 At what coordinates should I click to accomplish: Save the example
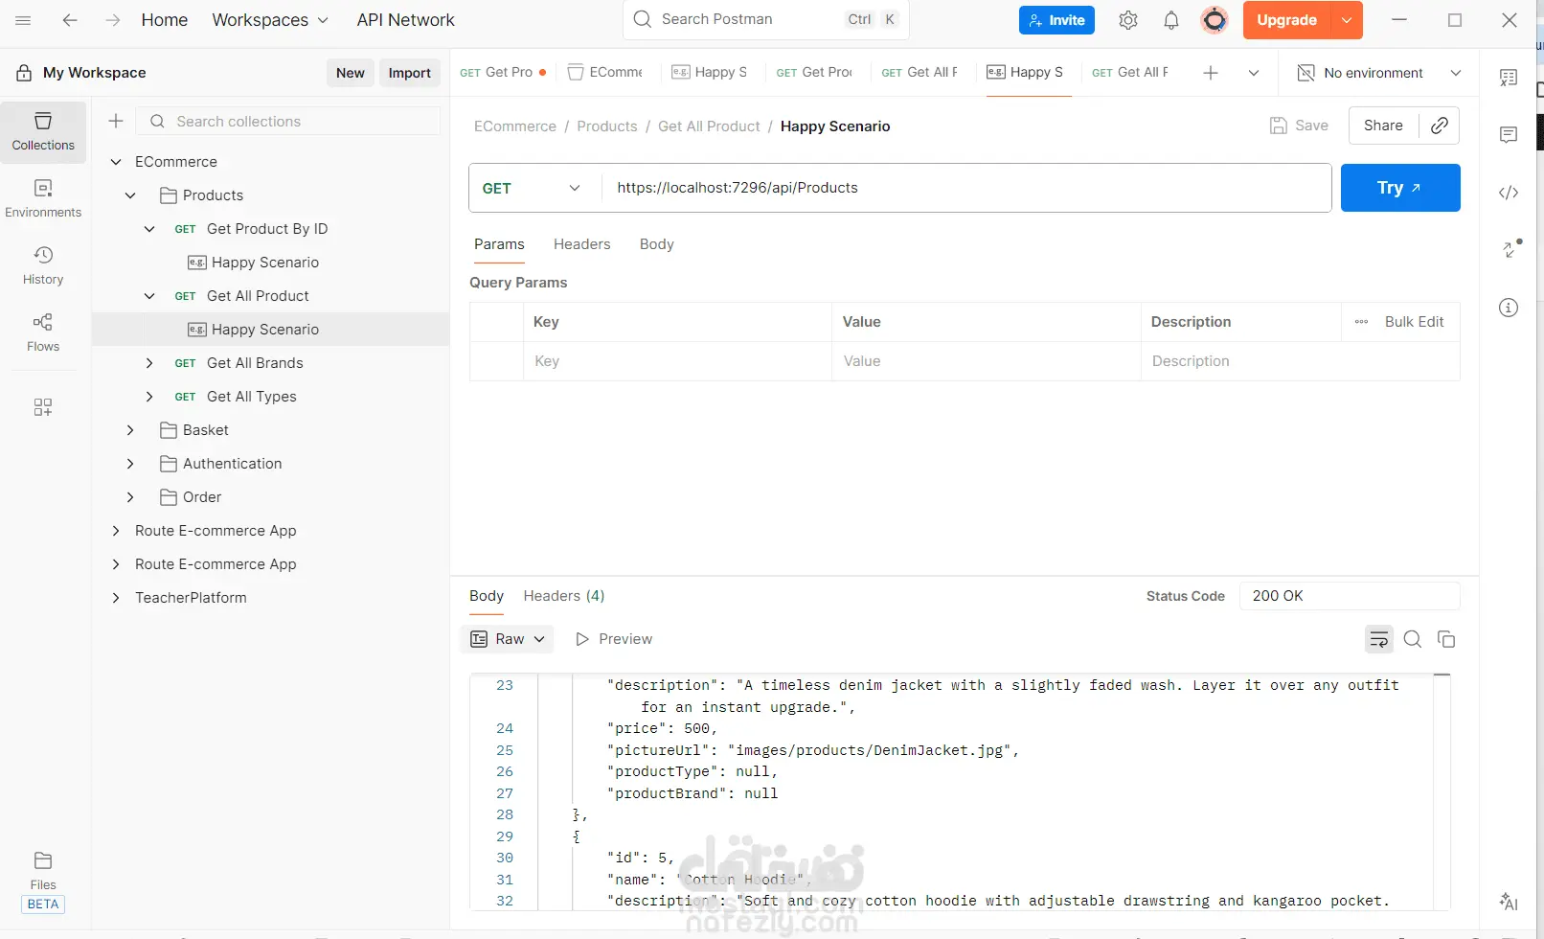click(1299, 126)
